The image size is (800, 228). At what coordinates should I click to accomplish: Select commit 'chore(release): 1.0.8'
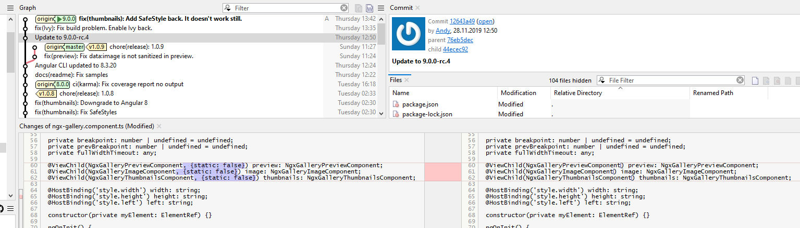click(198, 93)
